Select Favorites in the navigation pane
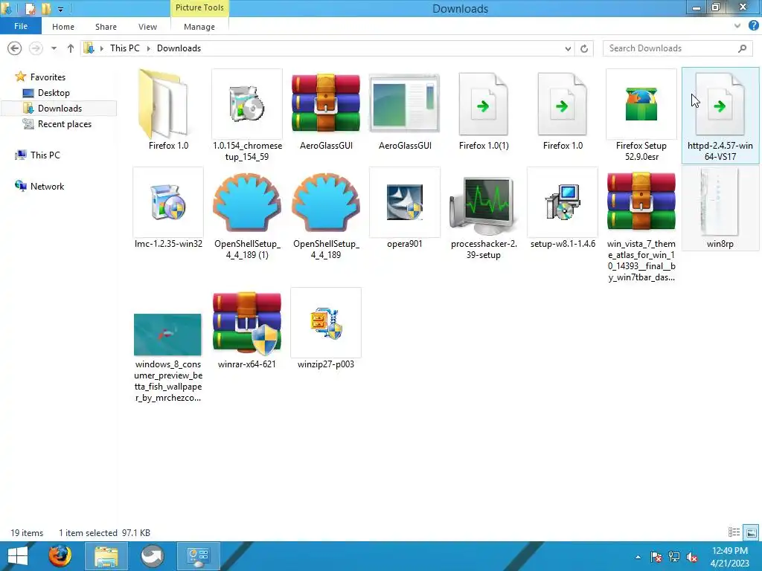The image size is (762, 571). point(47,77)
